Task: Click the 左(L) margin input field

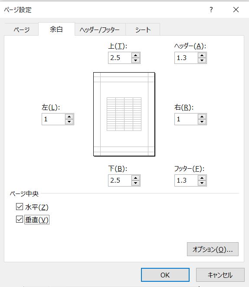Action: coord(53,119)
